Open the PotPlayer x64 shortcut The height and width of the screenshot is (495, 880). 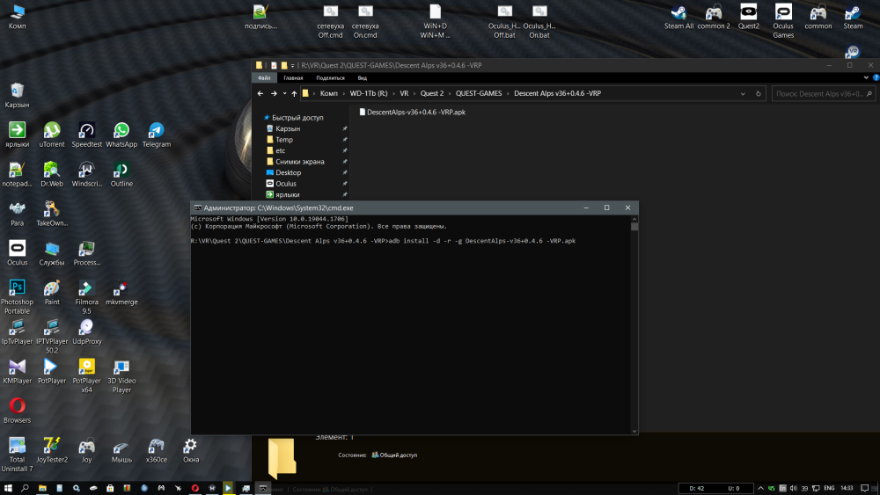pos(86,376)
